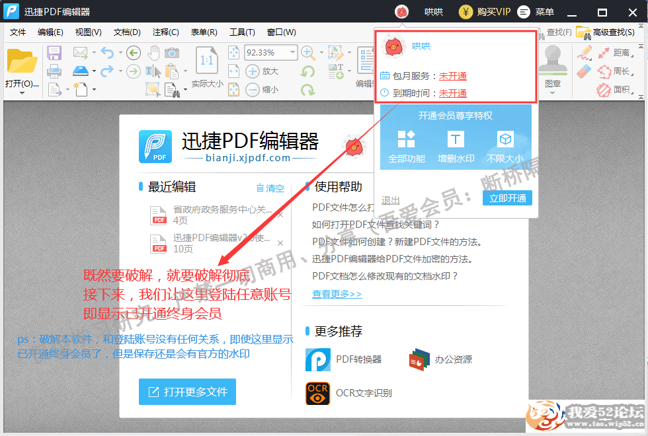Click the orange fit visible icon
The width and height of the screenshot is (648, 436).
234,89
